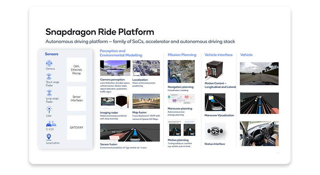The width and height of the screenshot is (320, 175).
Task: Click Motion Control – Longitudinal and Lateral text
Action: [x=220, y=85]
